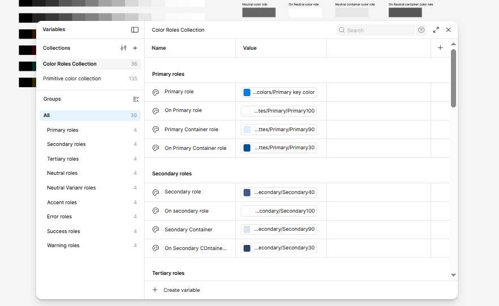Open the filter options icon
The height and width of the screenshot is (306, 499).
[x=421, y=30]
